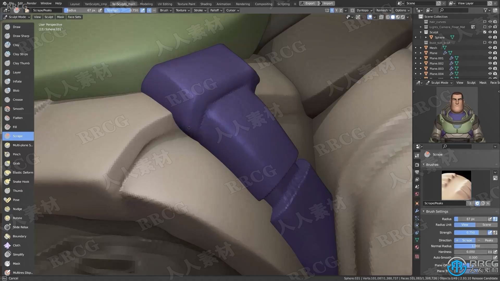The image size is (500, 281).
Task: Switch to the UV Editing workspace tab
Action: coord(165,4)
